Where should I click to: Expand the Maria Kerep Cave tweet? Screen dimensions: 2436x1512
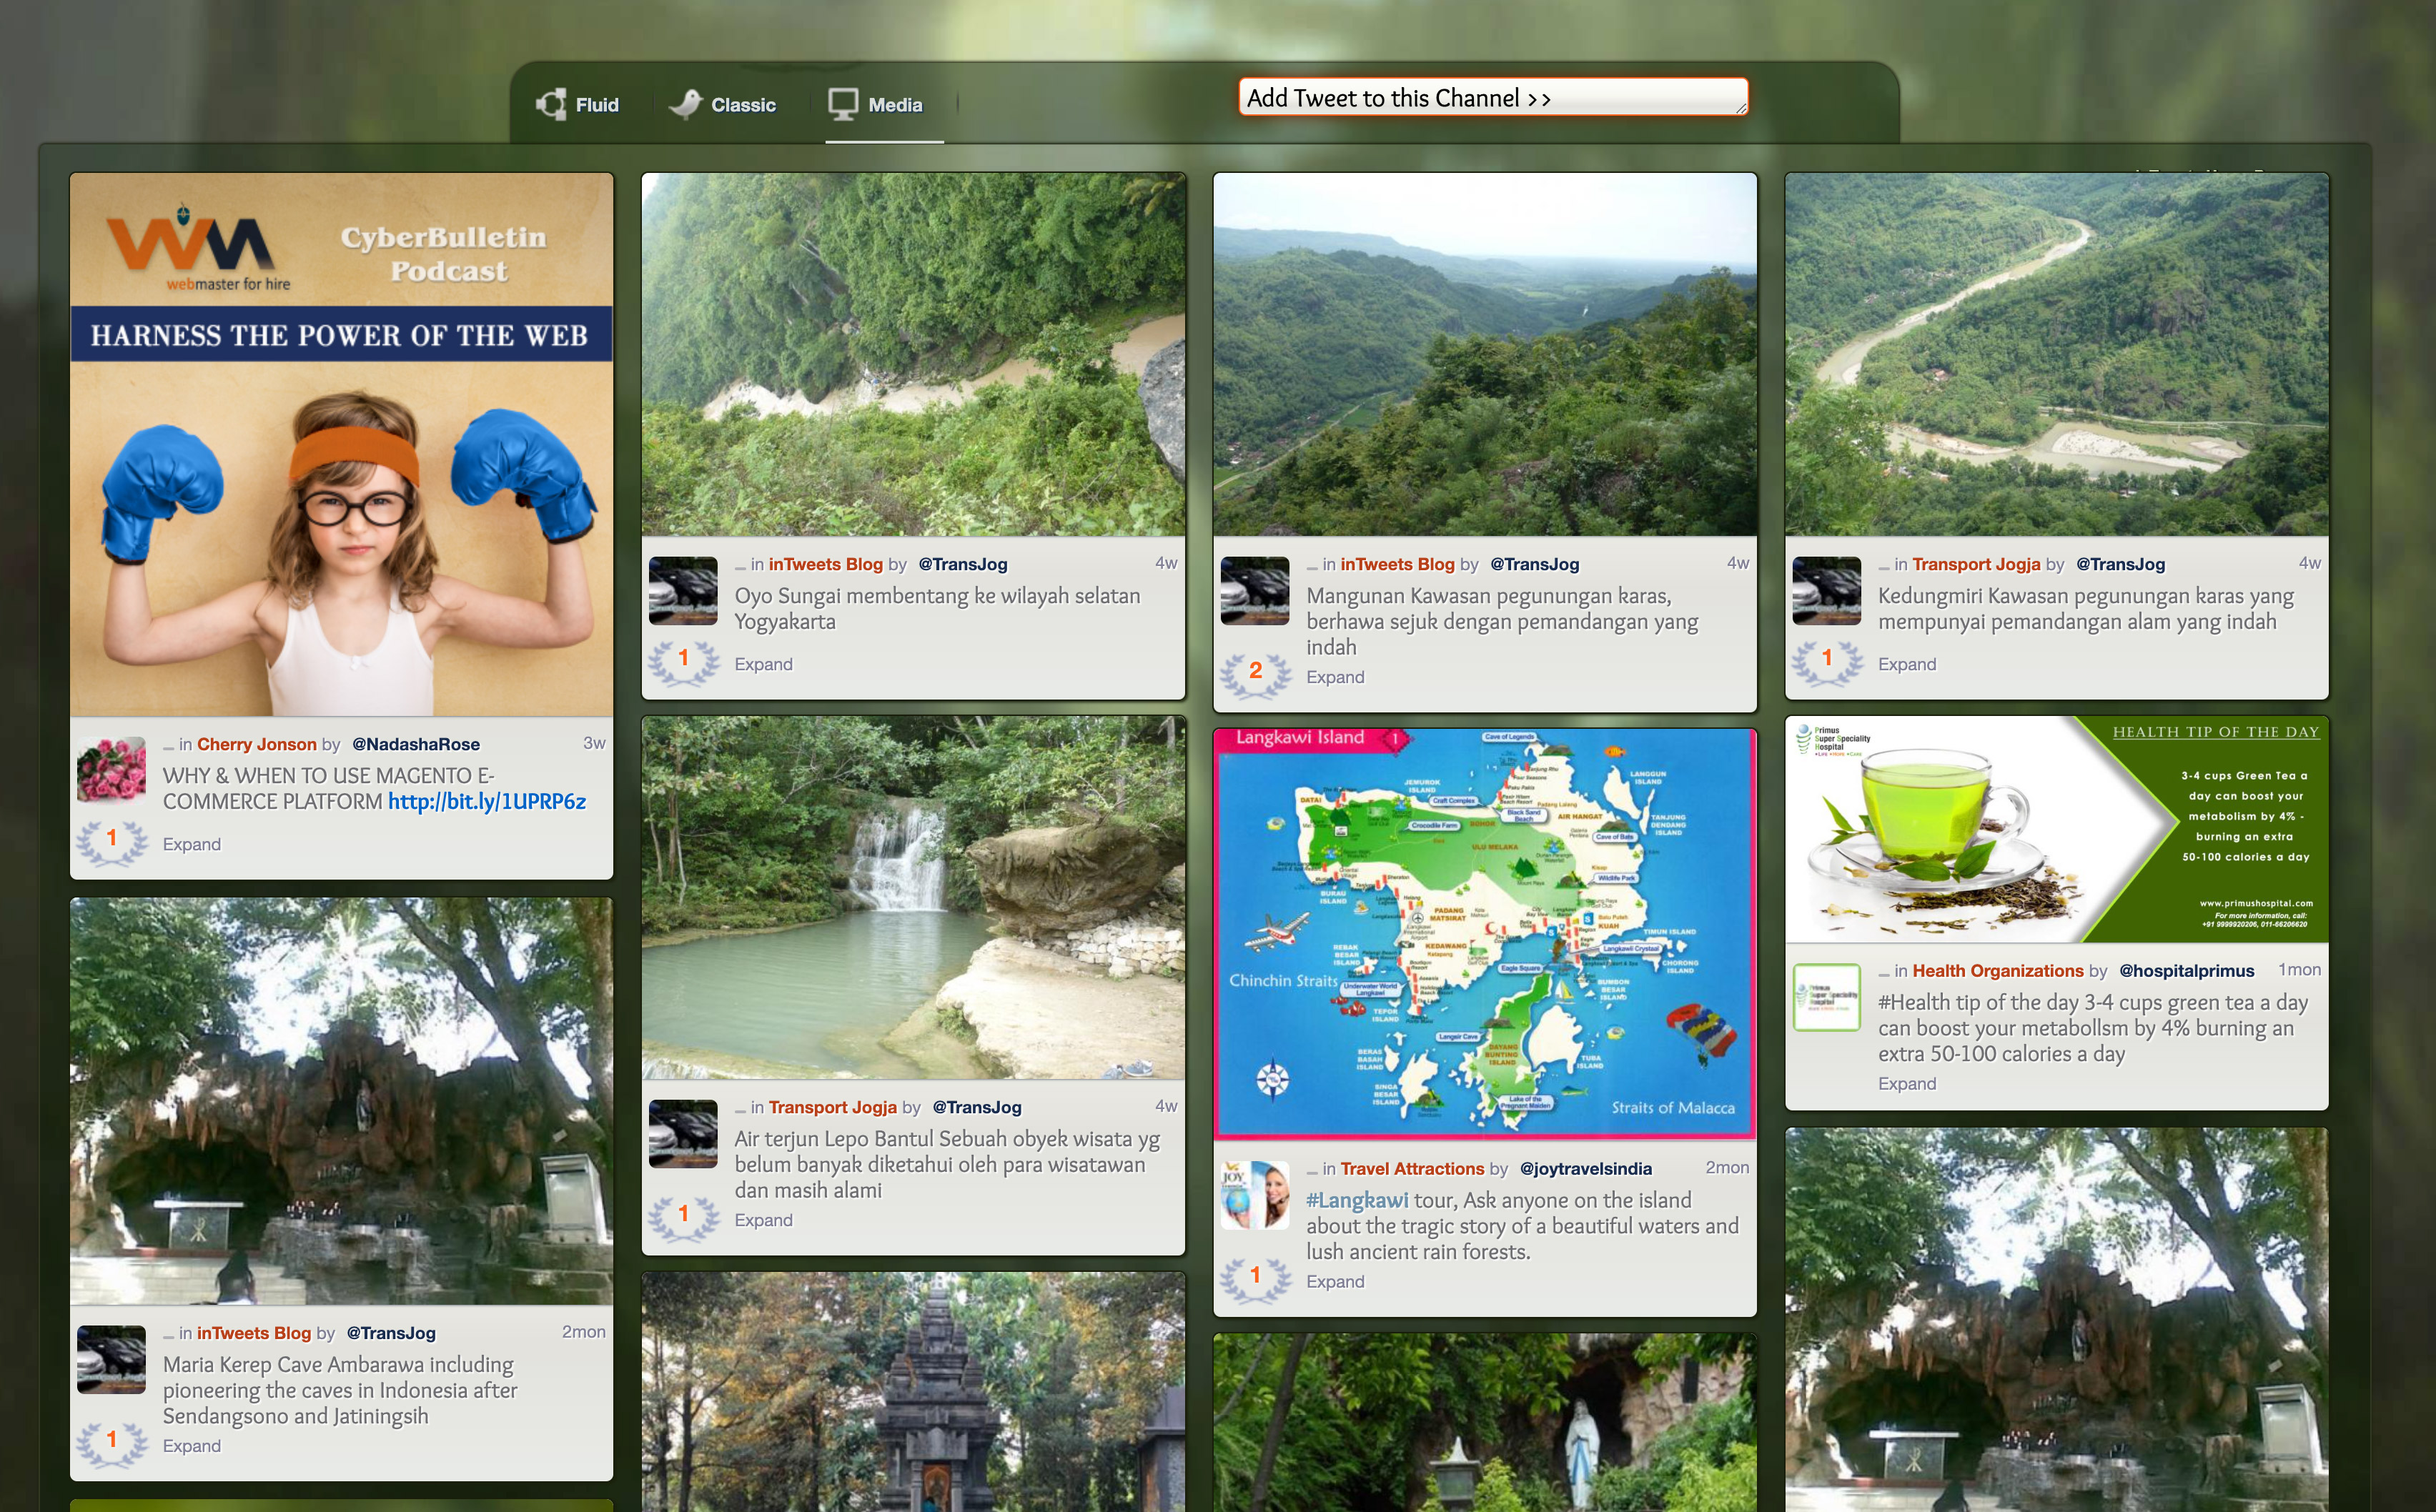click(x=192, y=1445)
